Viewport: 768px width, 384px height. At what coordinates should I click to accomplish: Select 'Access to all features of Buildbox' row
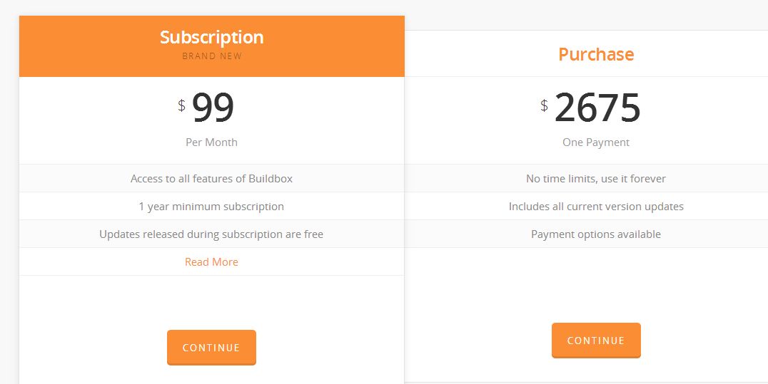pyautogui.click(x=211, y=178)
